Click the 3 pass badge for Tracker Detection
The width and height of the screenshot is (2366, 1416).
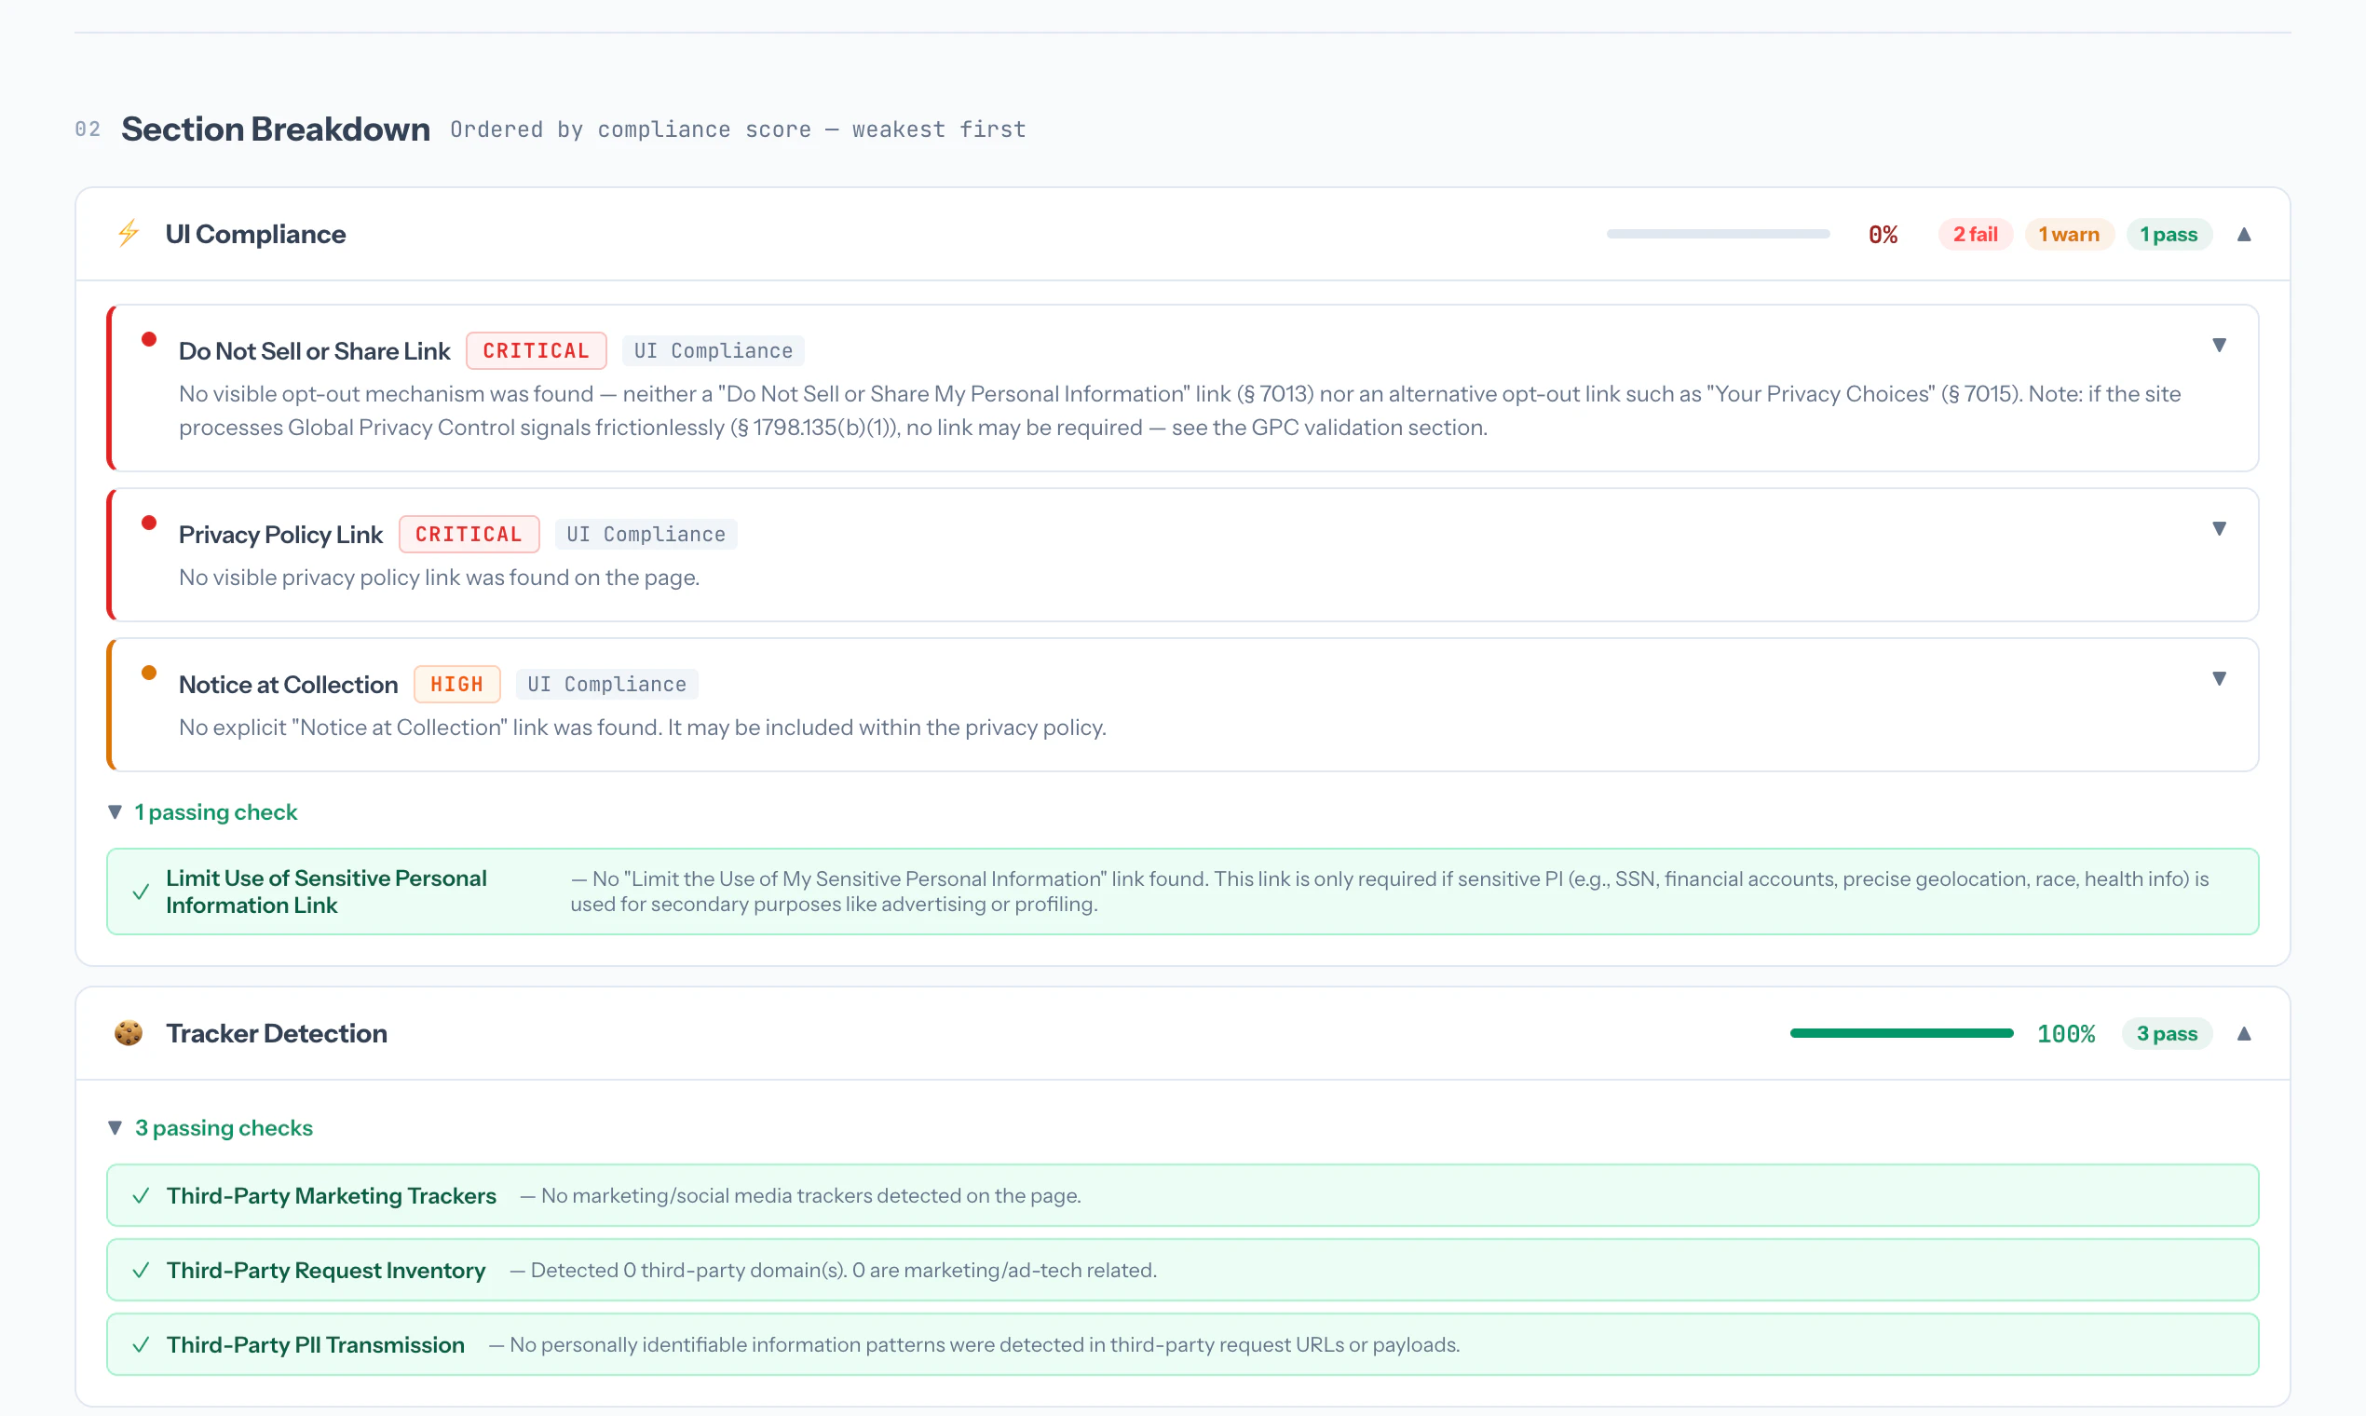(2168, 1032)
